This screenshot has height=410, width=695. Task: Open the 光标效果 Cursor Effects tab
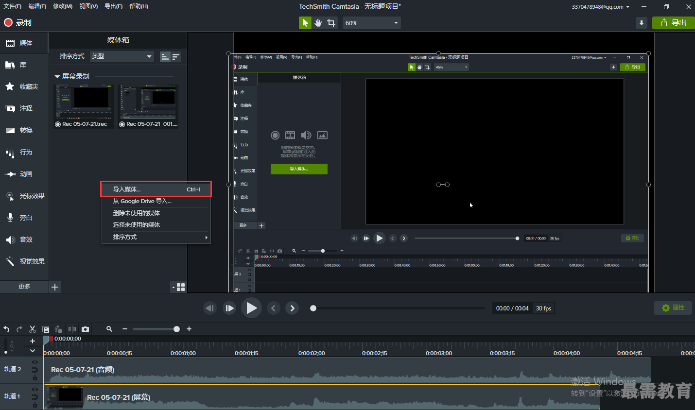[x=24, y=196]
